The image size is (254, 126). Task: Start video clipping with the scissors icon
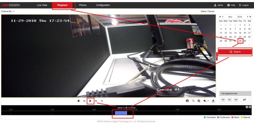[x=193, y=101]
